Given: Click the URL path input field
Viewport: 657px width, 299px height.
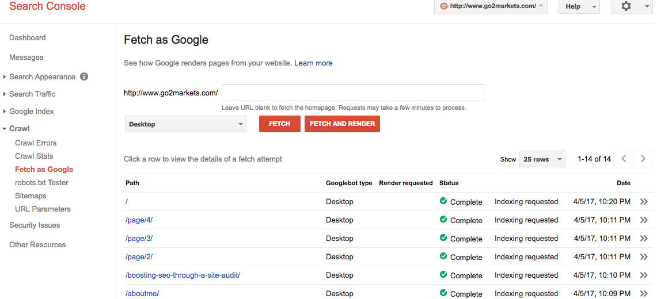Looking at the screenshot, I should (x=353, y=93).
